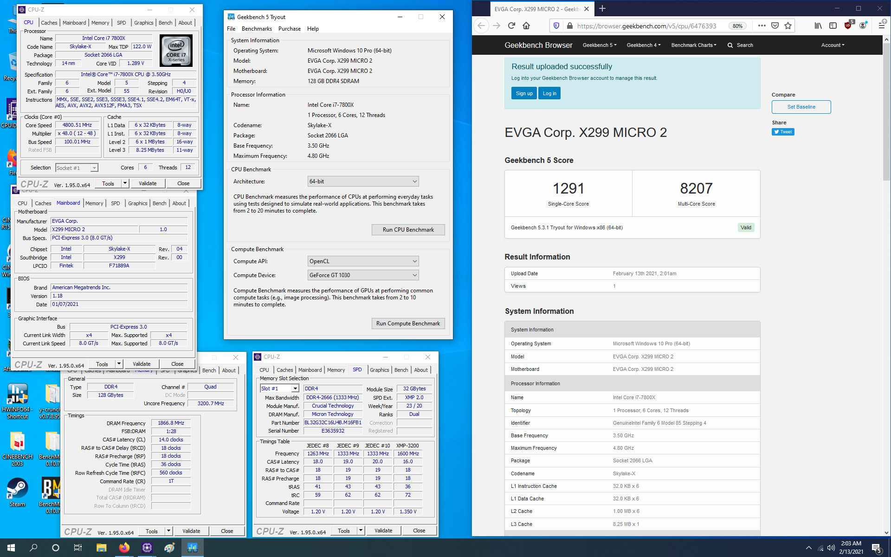
Task: Open the notification center icon
Action: [876, 548]
